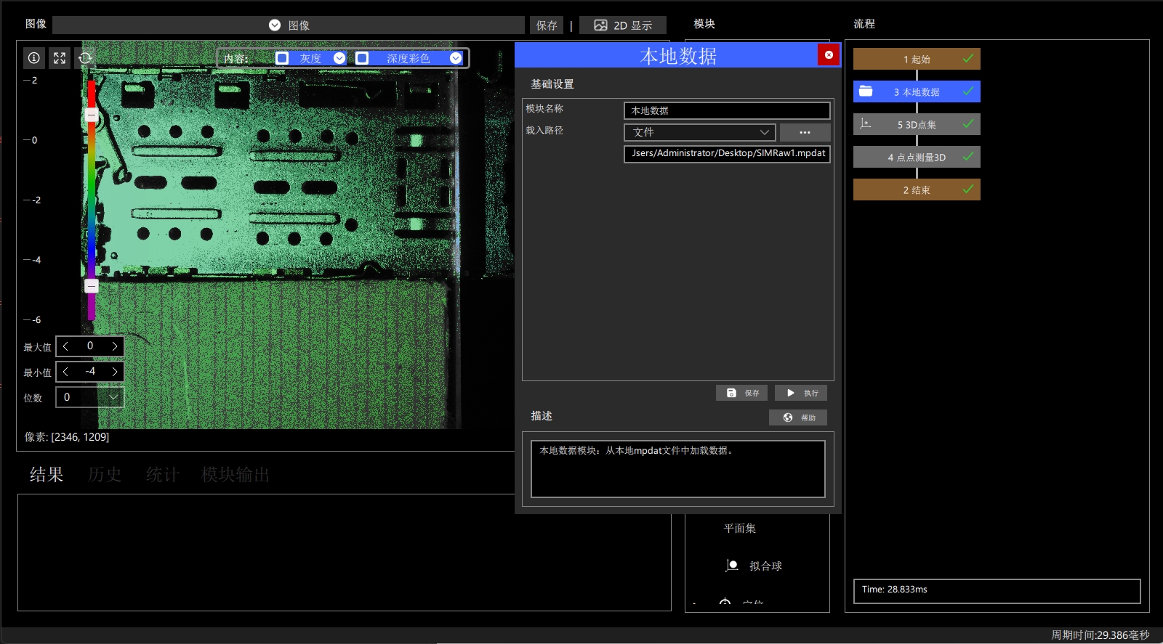
Task: Click the image info icon
Action: [34, 58]
